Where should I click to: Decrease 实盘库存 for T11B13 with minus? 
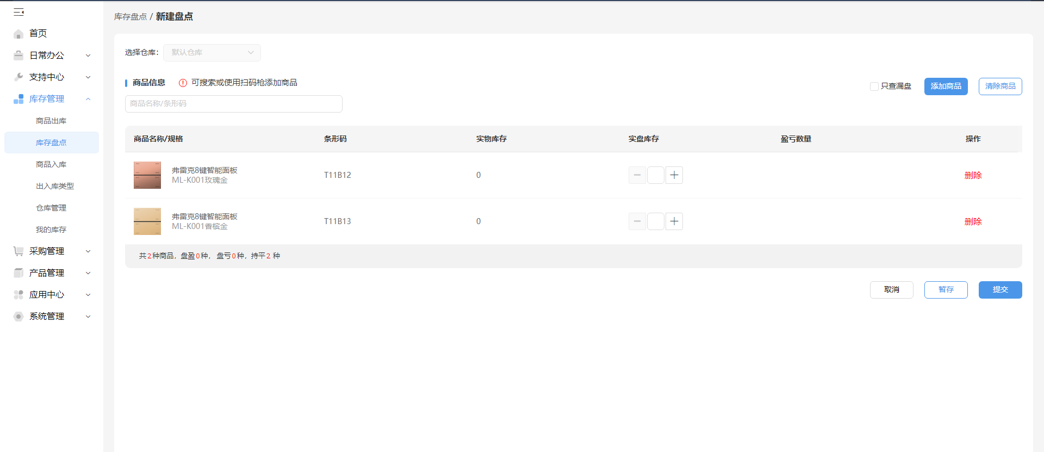637,221
